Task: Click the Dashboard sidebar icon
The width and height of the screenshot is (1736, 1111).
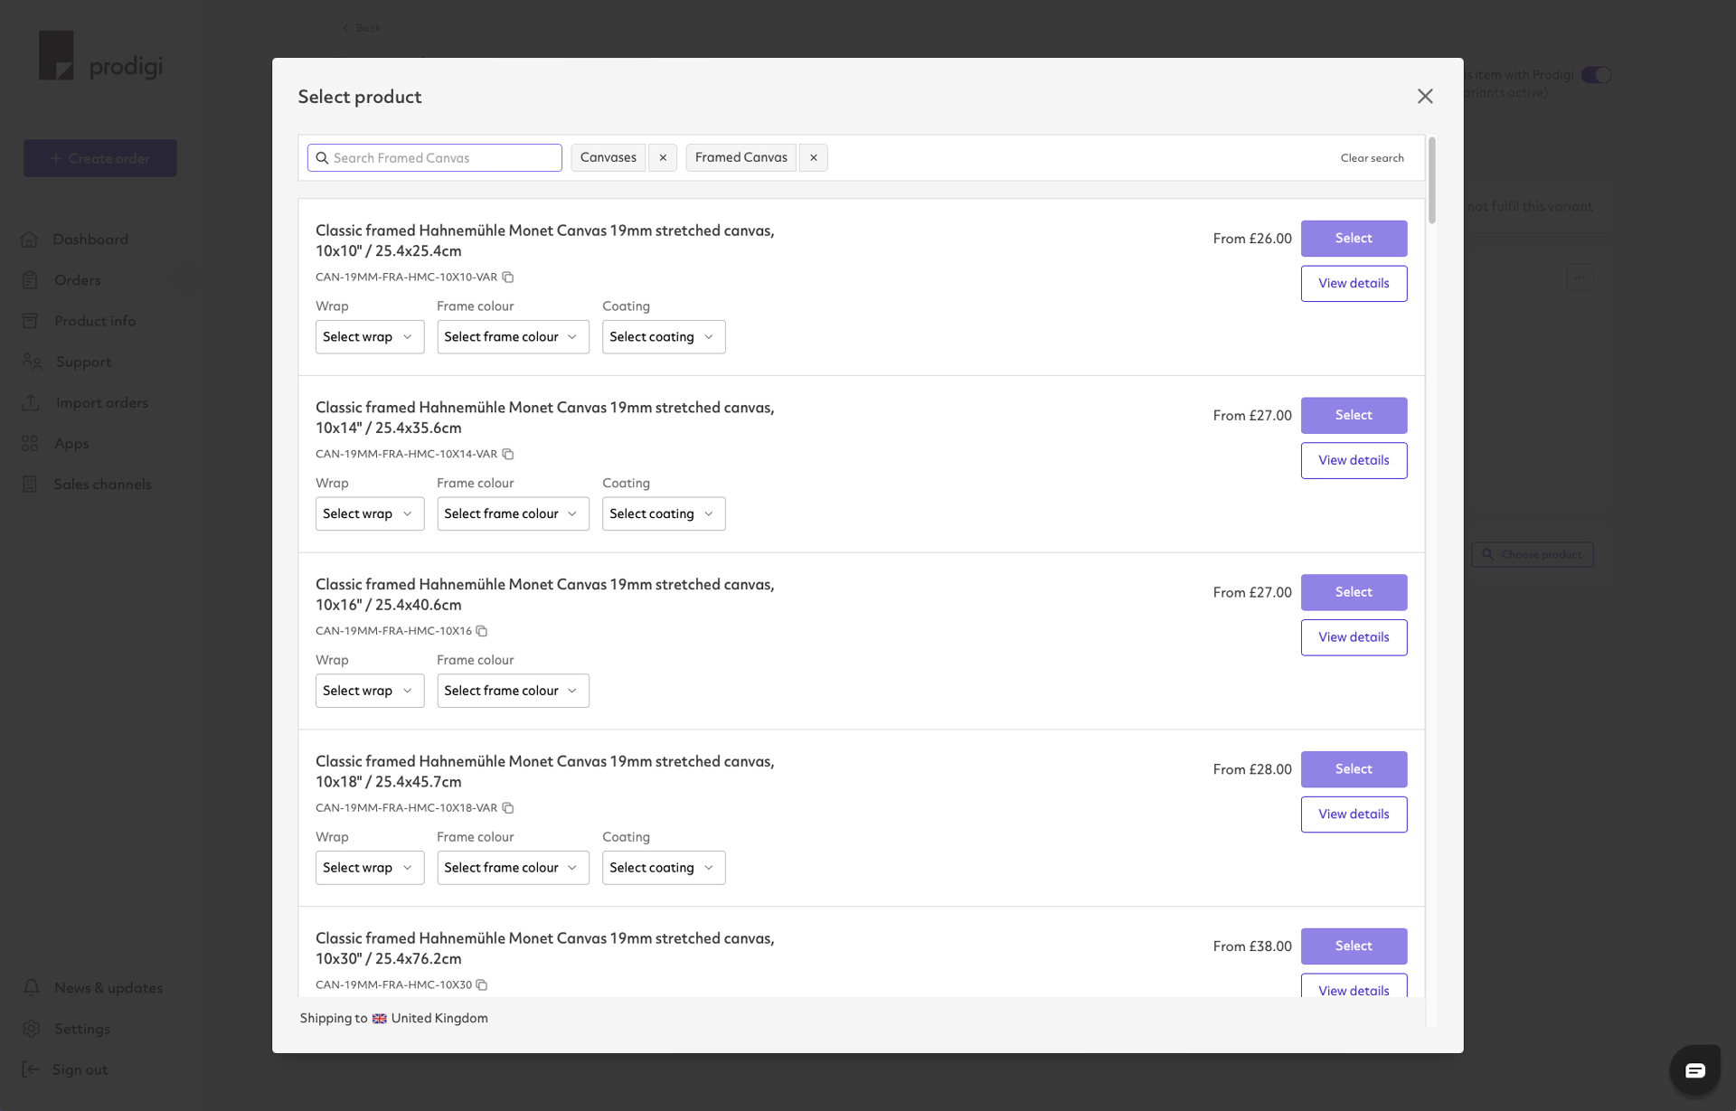Action: point(29,240)
